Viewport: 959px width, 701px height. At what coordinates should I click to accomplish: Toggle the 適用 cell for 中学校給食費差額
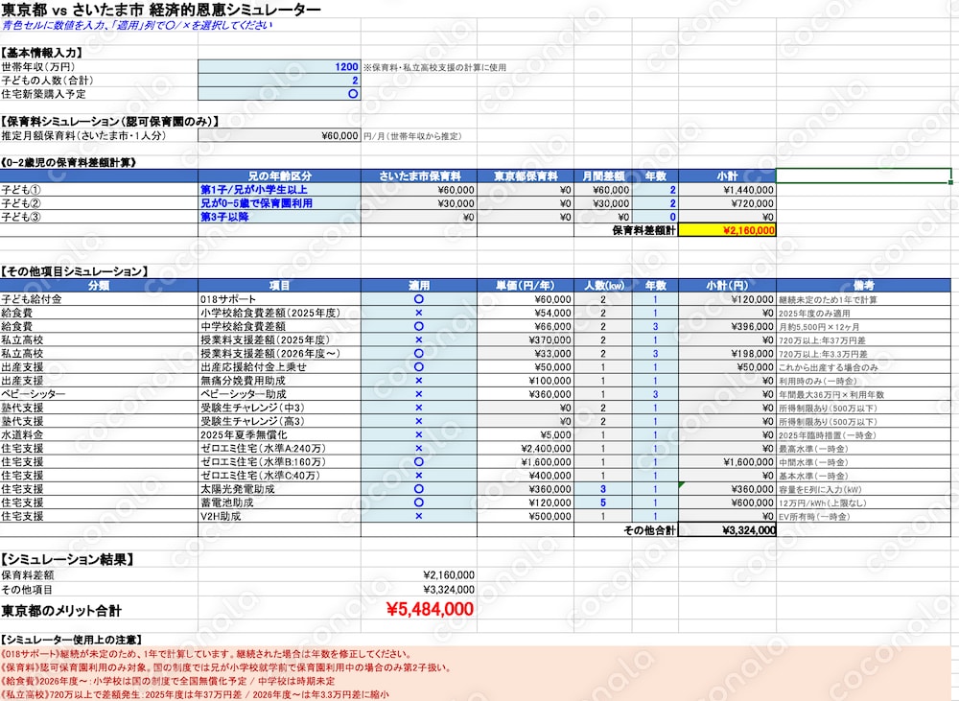419,326
